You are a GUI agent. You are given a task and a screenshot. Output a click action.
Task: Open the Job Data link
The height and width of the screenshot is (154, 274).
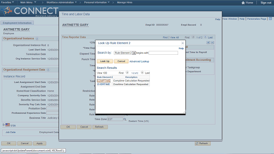pos(10,132)
